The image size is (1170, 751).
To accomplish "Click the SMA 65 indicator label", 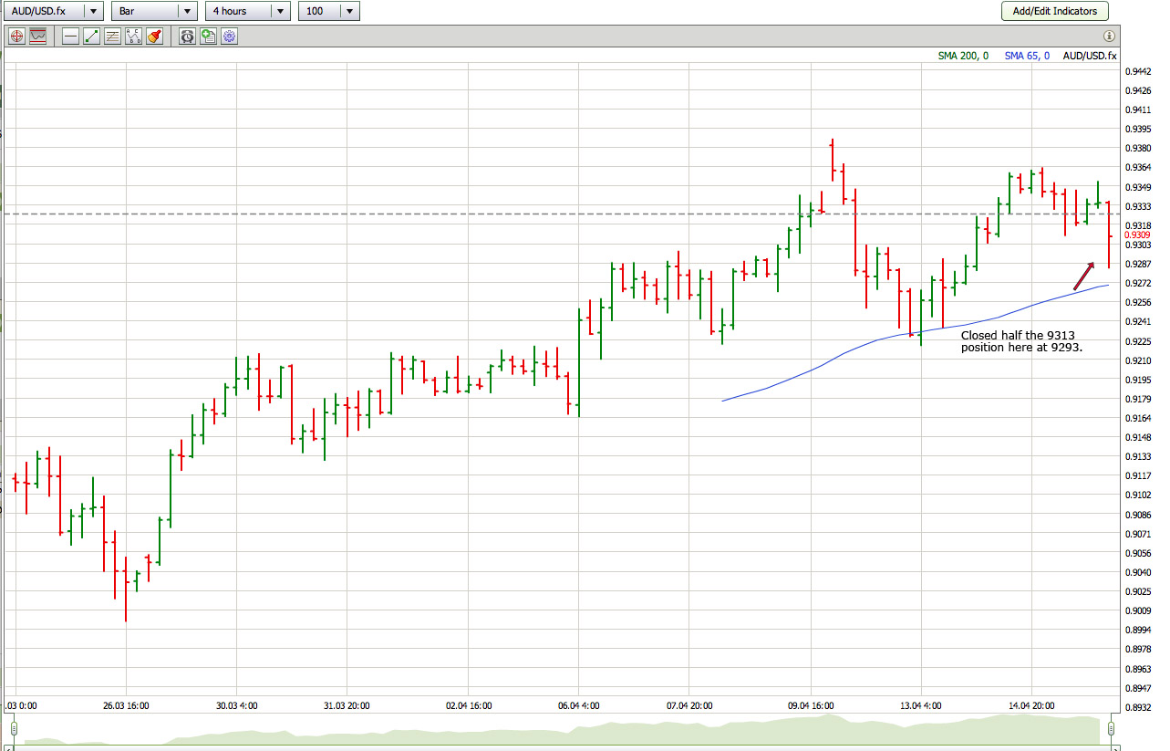I will [x=1026, y=56].
